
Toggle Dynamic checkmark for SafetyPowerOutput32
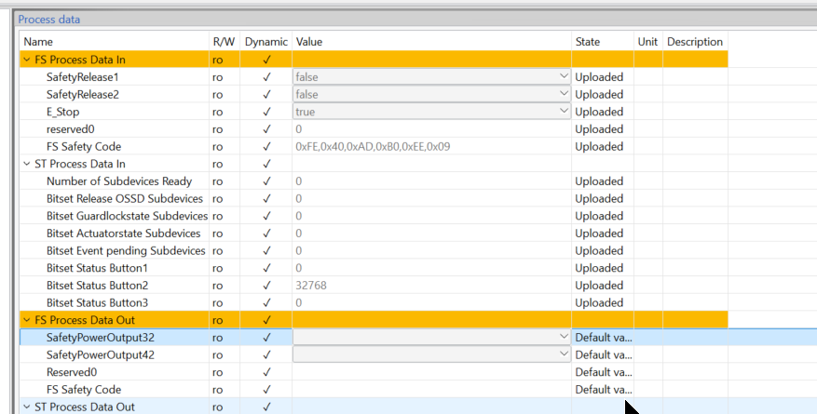tap(266, 337)
